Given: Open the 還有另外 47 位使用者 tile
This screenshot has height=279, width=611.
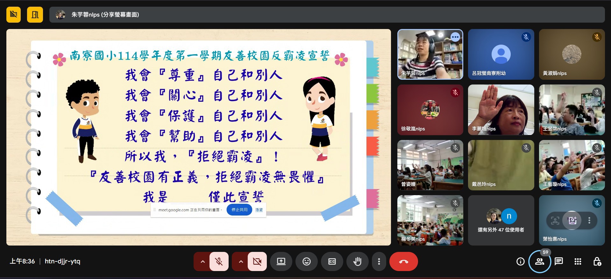Looking at the screenshot, I should [501, 220].
